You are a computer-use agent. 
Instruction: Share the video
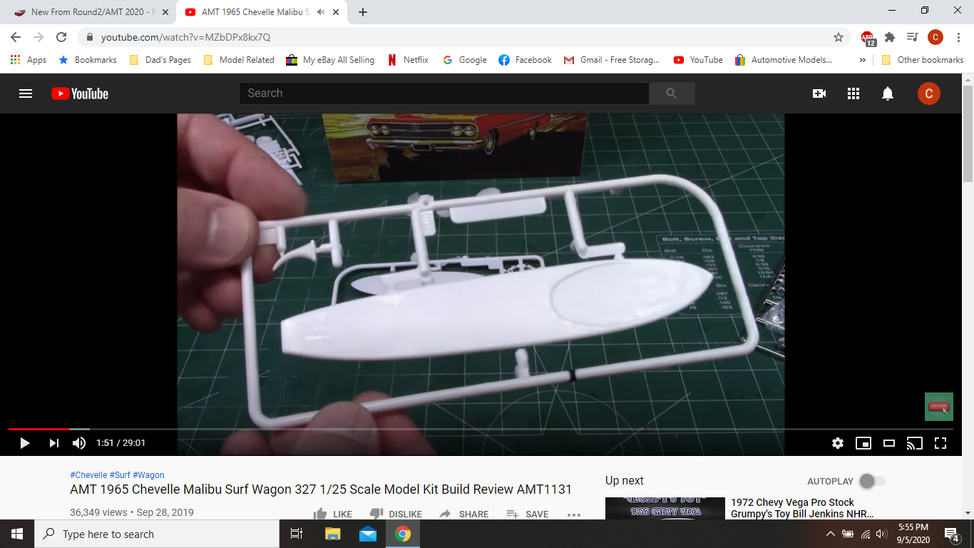coord(464,514)
